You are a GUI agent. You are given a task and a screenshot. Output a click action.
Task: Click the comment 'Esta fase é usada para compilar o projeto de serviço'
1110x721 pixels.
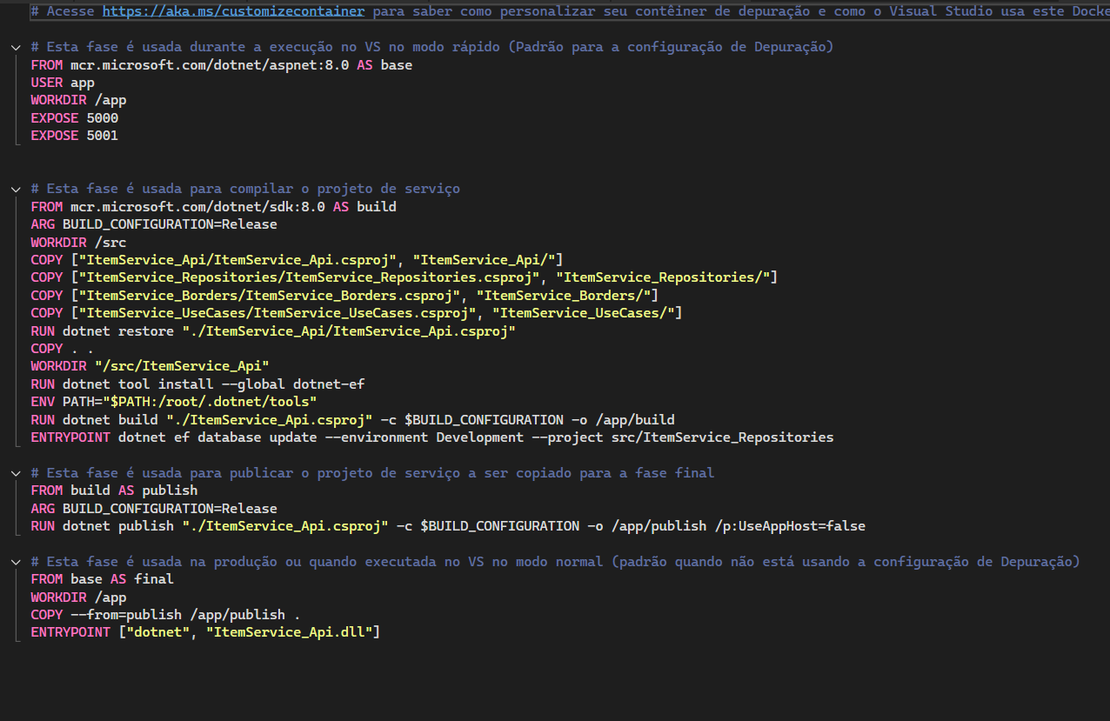coord(245,189)
